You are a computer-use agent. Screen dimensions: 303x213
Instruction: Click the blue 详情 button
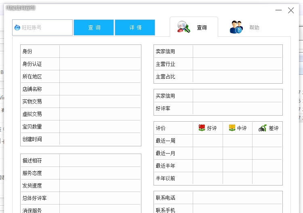(x=135, y=27)
